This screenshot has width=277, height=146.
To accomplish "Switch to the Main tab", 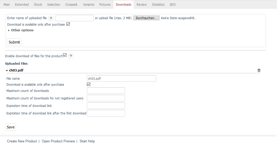I will coord(7,4).
